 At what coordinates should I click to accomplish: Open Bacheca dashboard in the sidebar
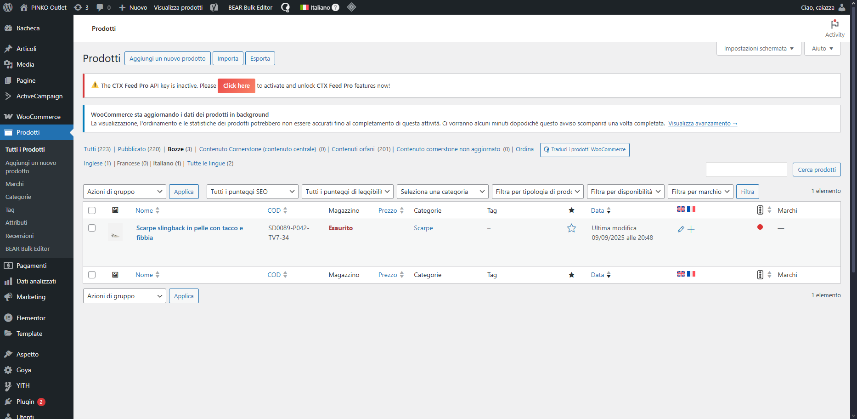[x=28, y=28]
